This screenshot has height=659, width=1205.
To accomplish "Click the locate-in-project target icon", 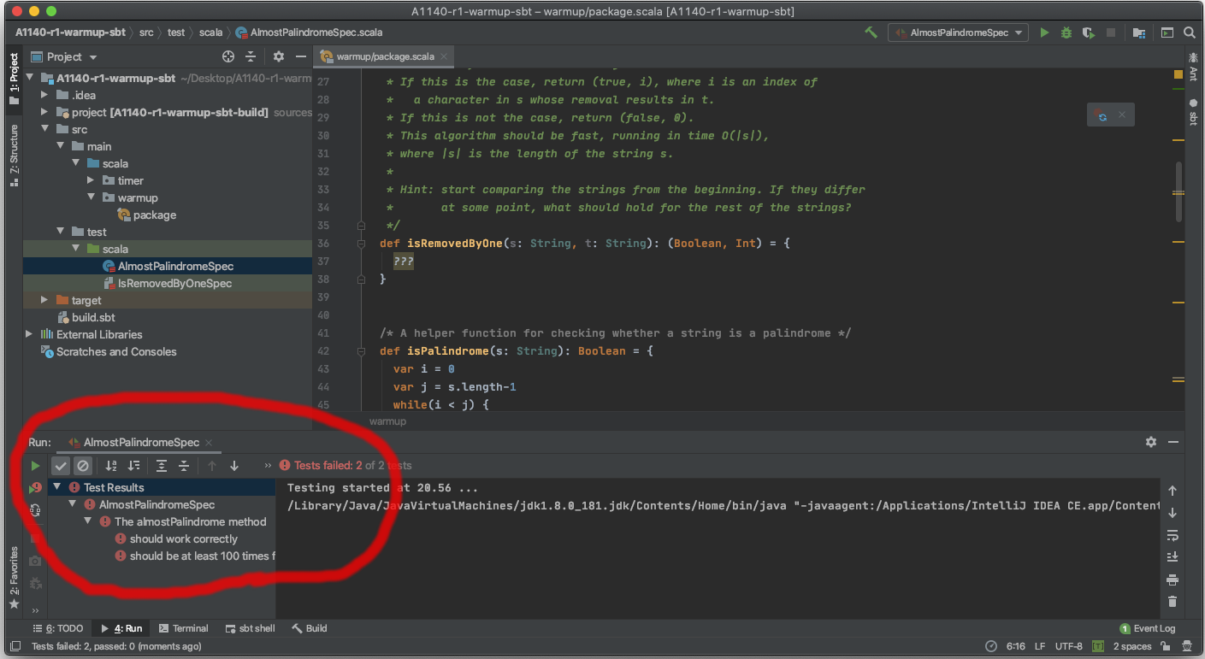I will click(228, 56).
